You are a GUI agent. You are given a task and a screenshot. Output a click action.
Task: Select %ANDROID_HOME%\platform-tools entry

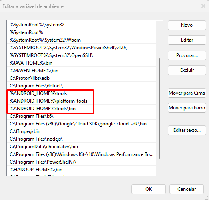(81, 101)
